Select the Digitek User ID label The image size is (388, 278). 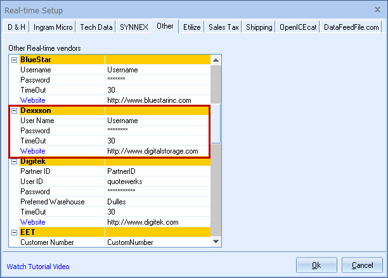click(32, 182)
